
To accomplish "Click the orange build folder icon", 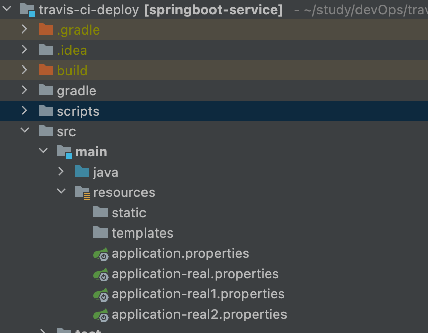I will [x=46, y=70].
